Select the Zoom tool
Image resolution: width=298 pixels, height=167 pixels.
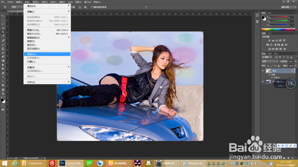[3, 94]
